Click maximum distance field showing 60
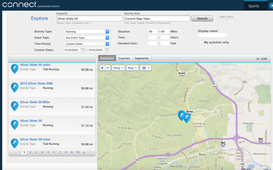 coord(165,31)
